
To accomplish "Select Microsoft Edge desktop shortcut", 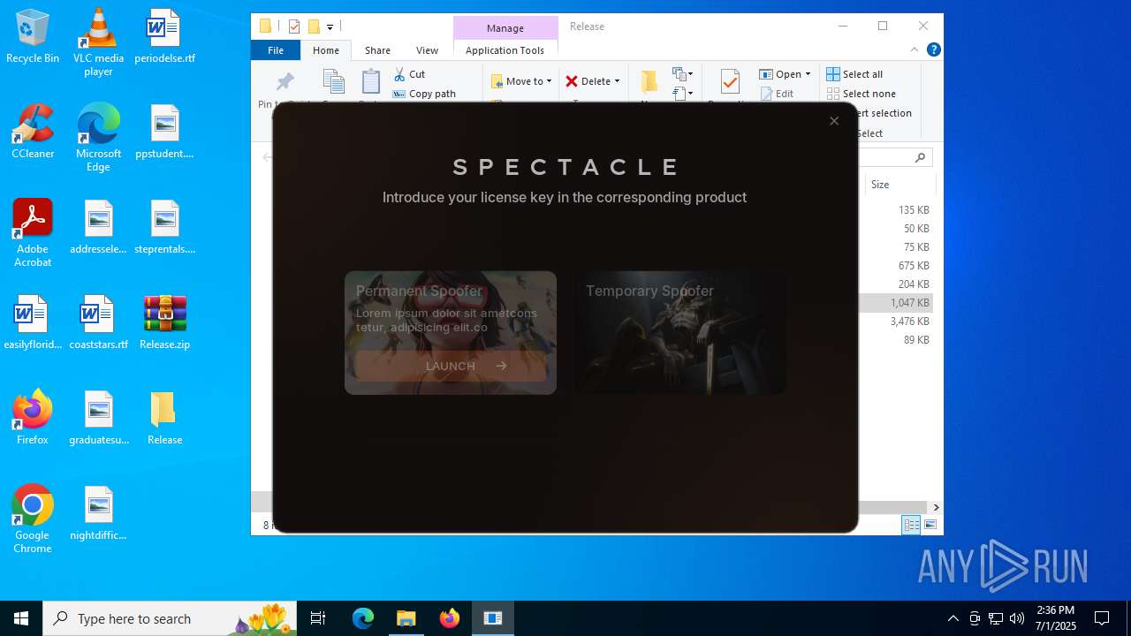I will point(98,138).
